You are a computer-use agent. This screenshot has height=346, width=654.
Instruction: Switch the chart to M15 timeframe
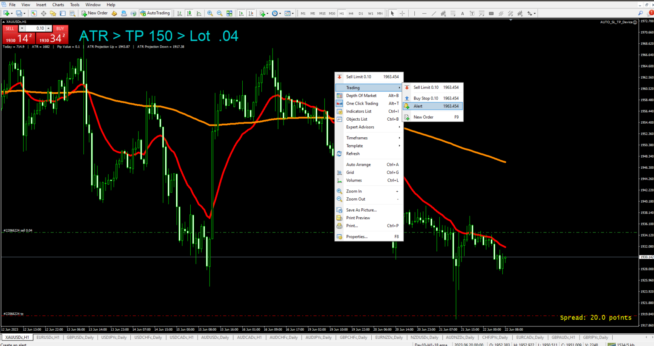(322, 13)
